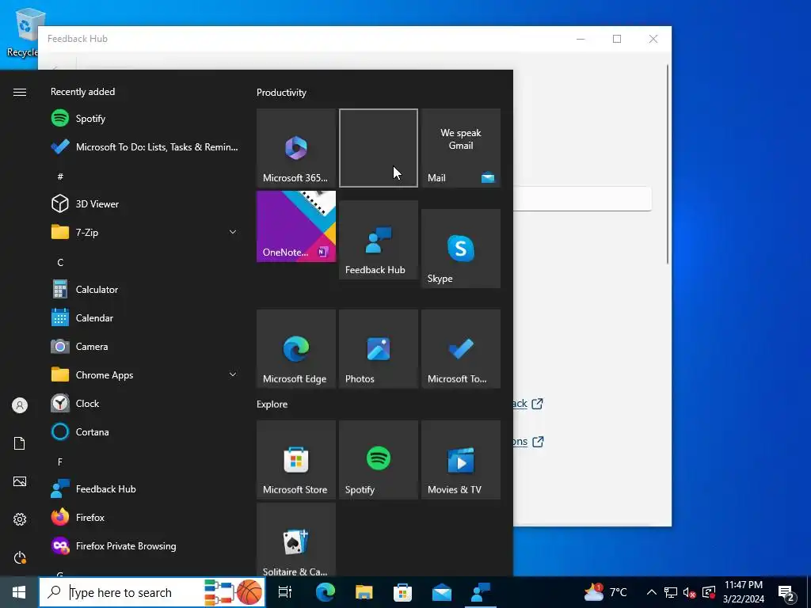Viewport: 811px width, 608px height.
Task: Click the 'F' letter header in the app list
Action: (60, 462)
